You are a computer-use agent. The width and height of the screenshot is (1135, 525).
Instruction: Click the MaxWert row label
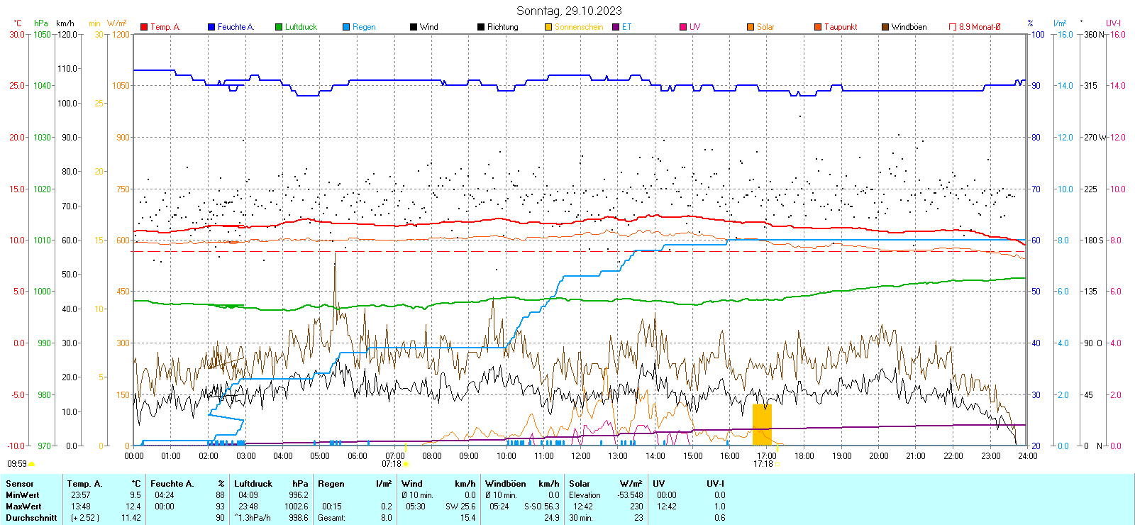[x=23, y=507]
